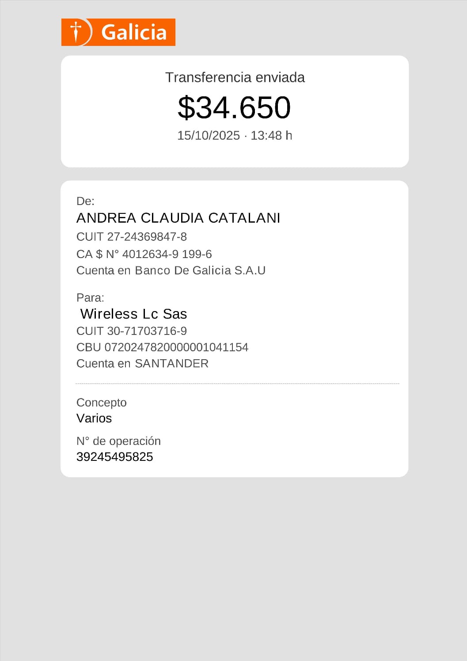Click the Para: recipient label
Image resolution: width=467 pixels, height=661 pixels.
(90, 297)
